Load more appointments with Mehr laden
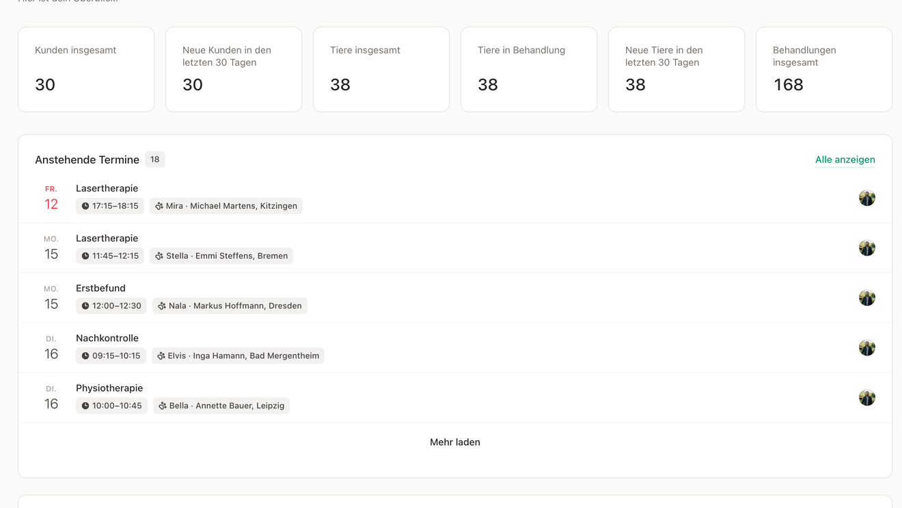This screenshot has width=902, height=508. tap(455, 442)
